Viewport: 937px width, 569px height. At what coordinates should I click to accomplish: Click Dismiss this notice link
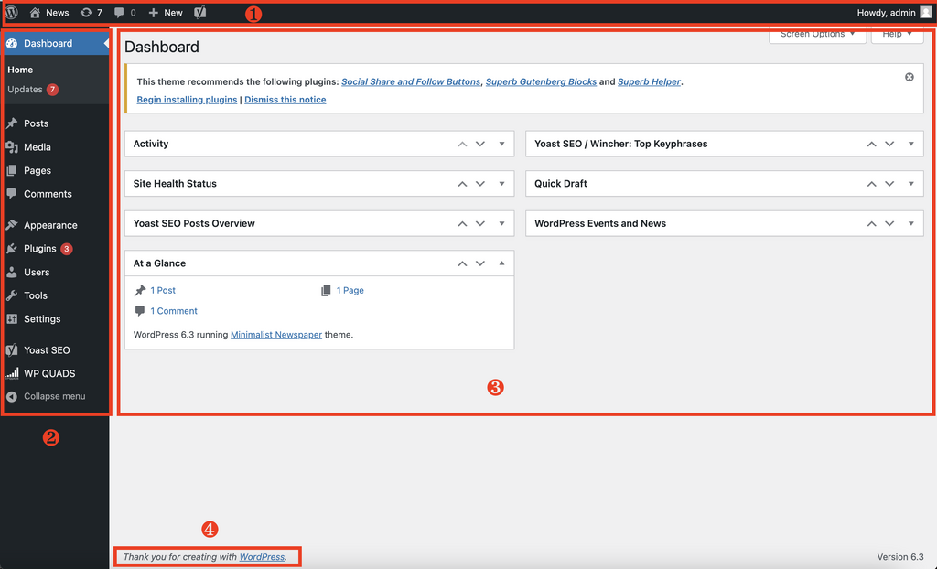pyautogui.click(x=285, y=100)
